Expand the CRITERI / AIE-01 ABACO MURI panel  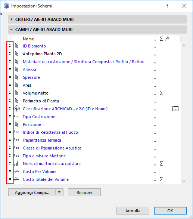pos(12,19)
